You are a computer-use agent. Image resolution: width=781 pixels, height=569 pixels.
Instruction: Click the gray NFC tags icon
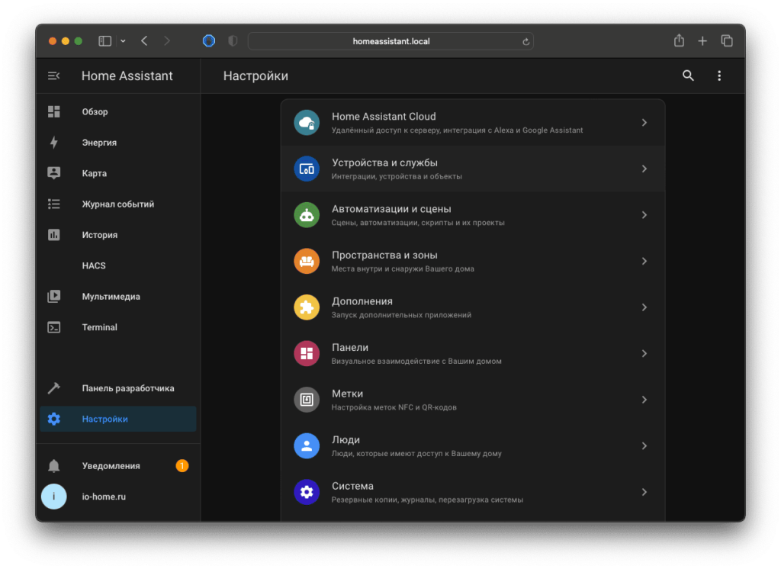(x=307, y=400)
